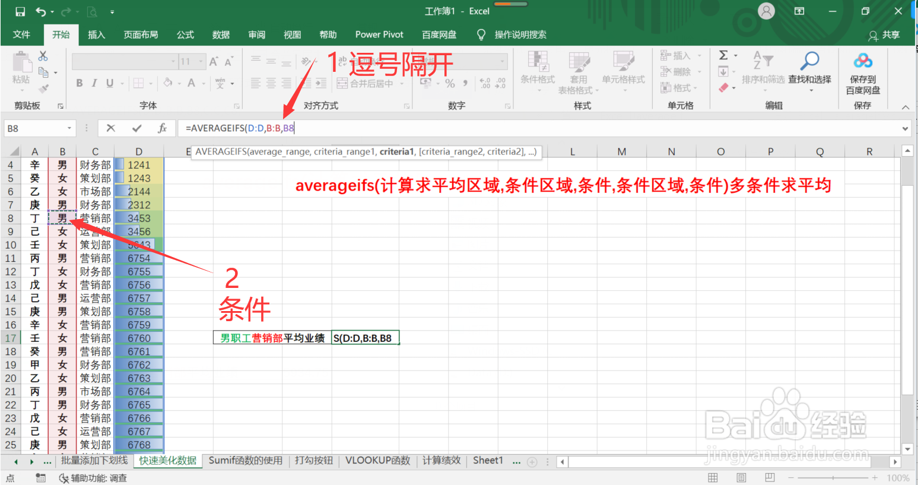Viewport: 918px width, 485px height.
Task: Open Font settings dialog launcher
Action: point(236,106)
